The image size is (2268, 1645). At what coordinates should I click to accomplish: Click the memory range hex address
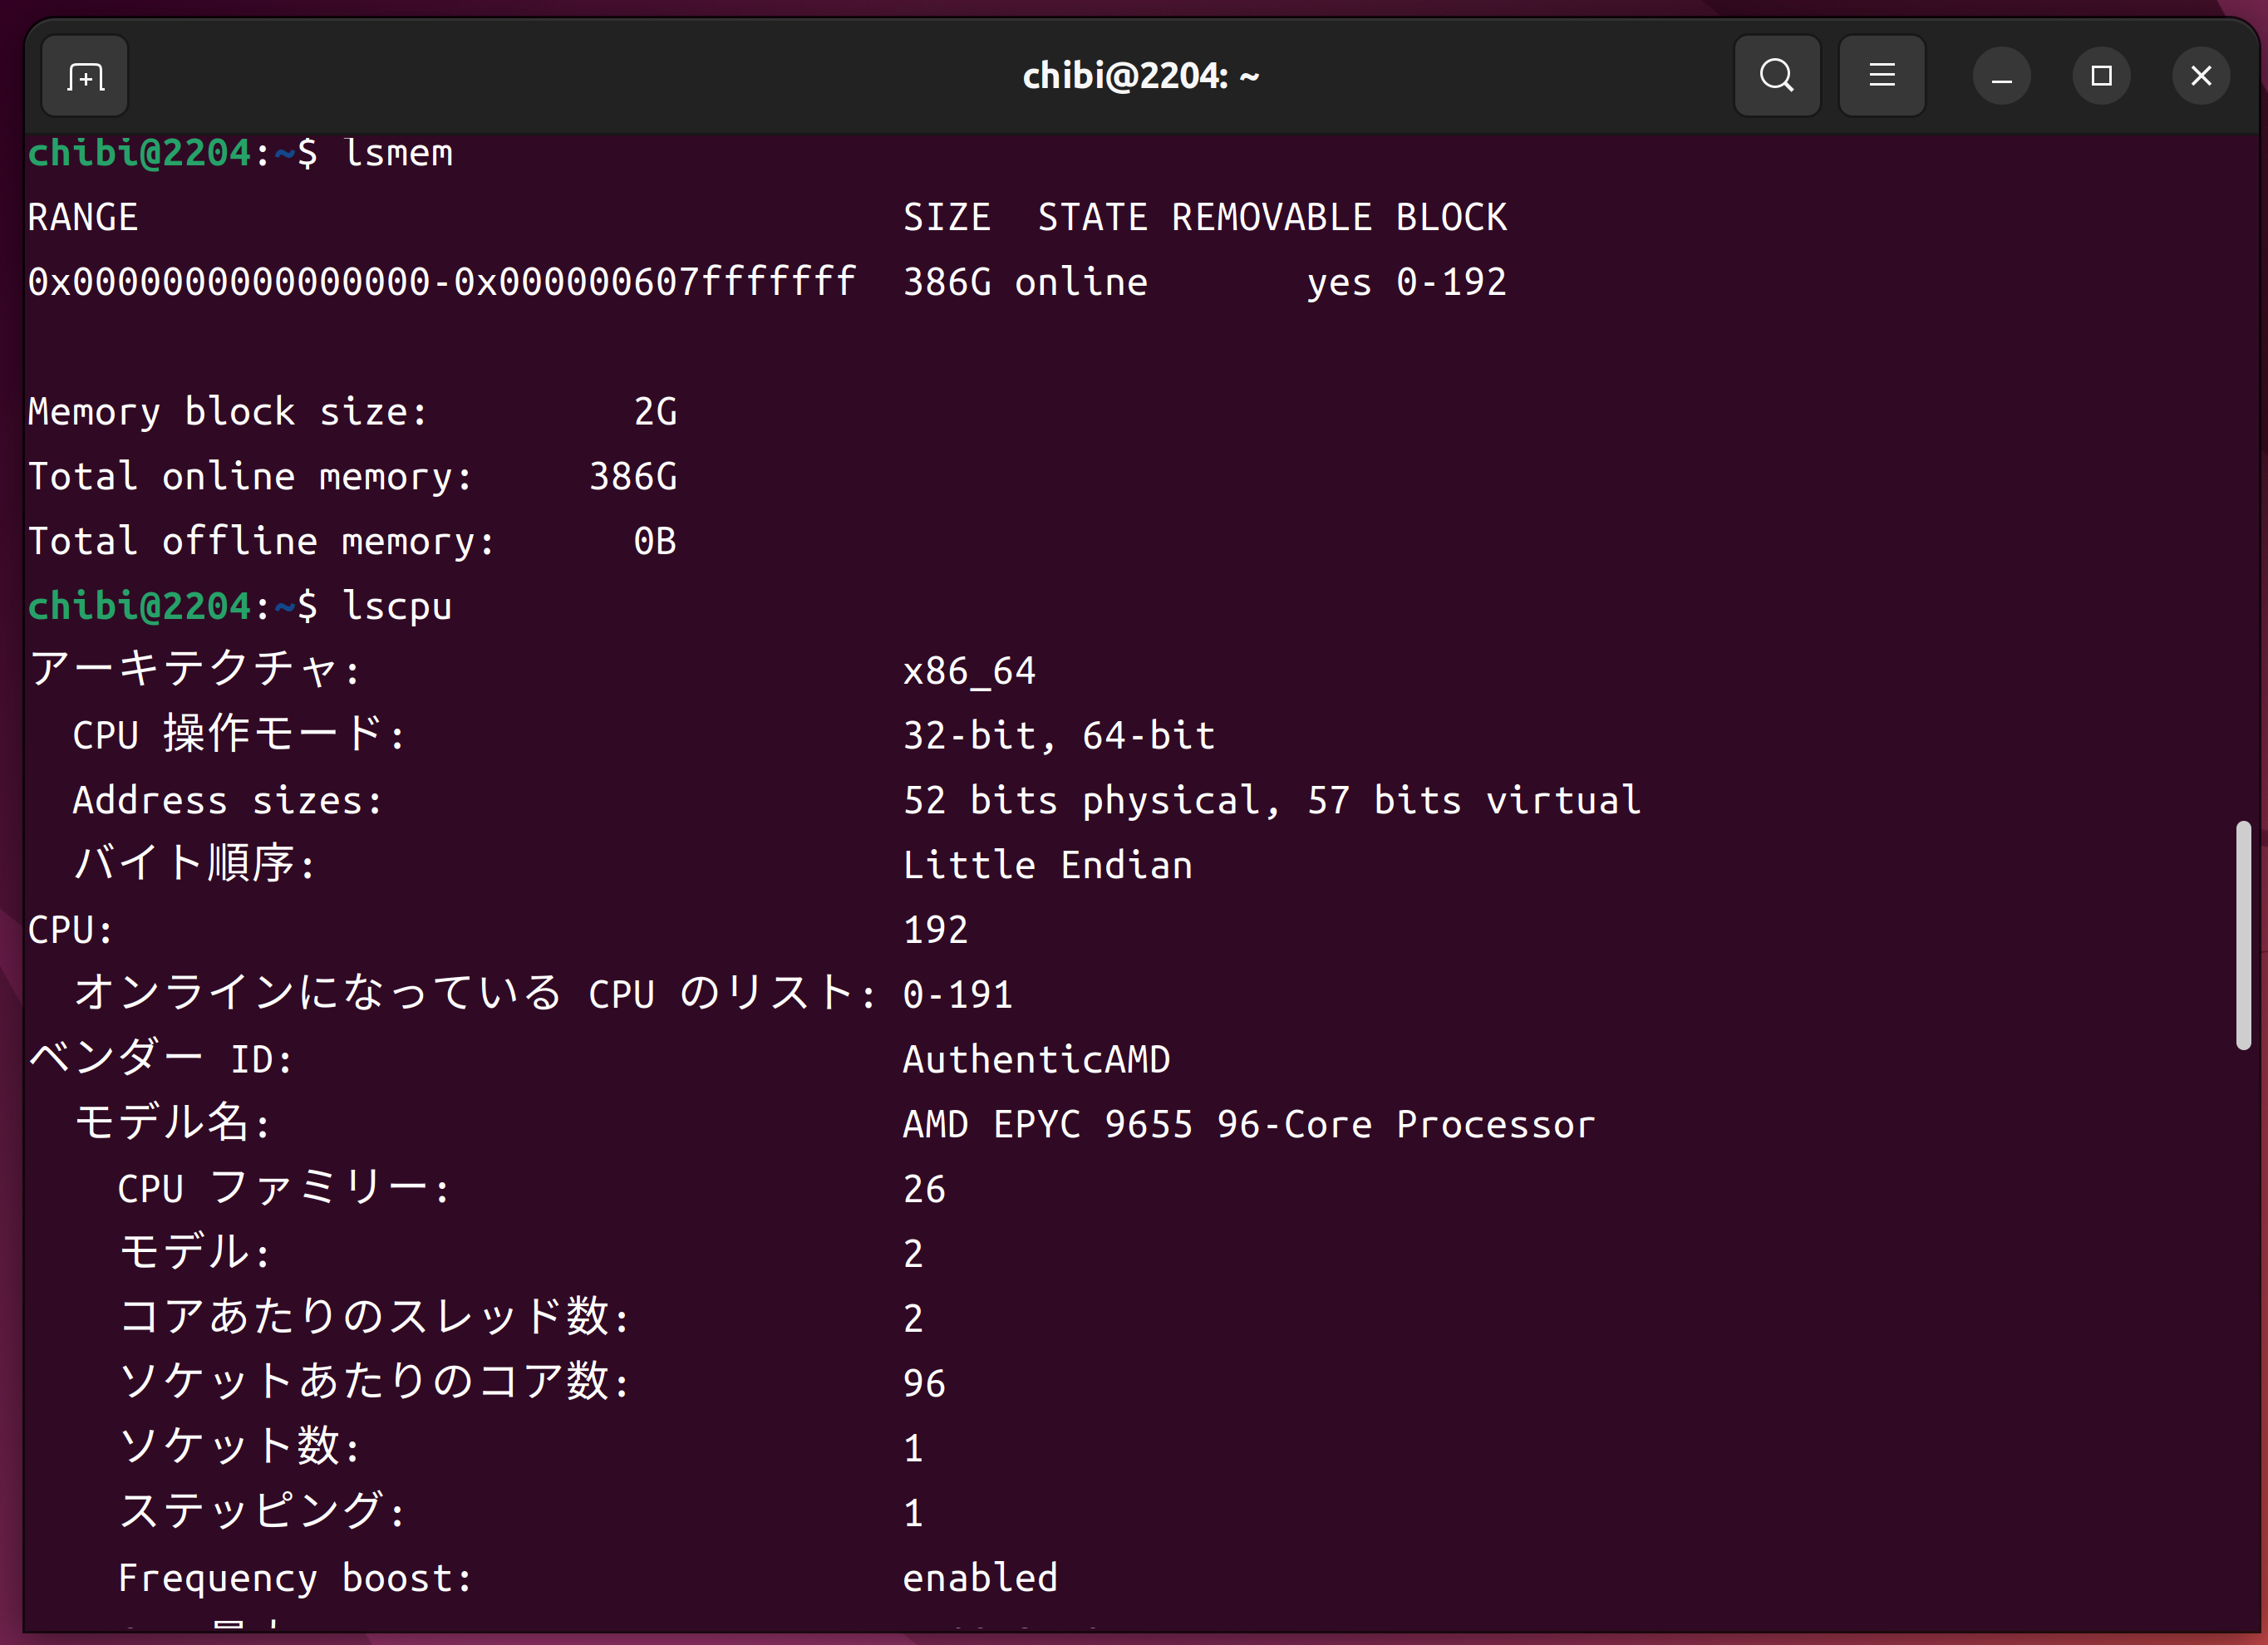tap(441, 282)
